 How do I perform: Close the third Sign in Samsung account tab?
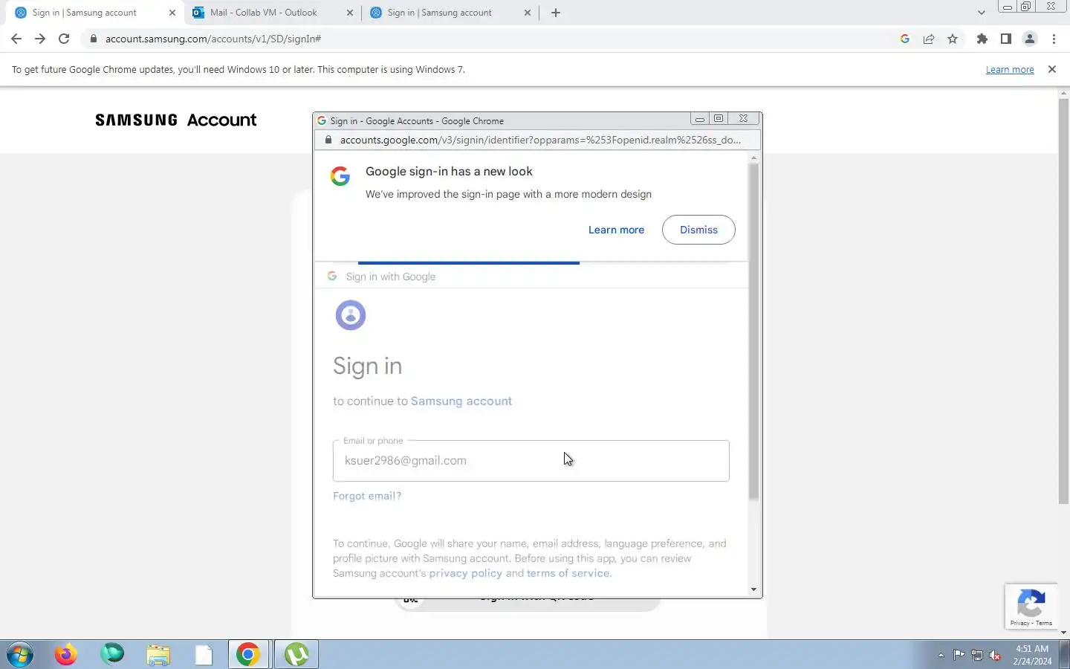point(528,13)
